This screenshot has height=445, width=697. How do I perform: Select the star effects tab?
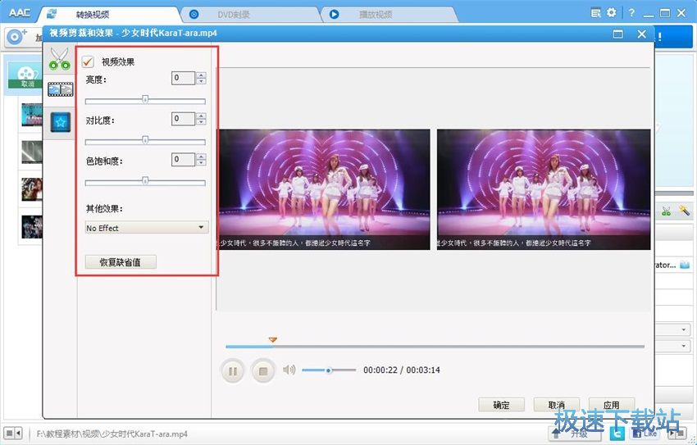[x=61, y=122]
